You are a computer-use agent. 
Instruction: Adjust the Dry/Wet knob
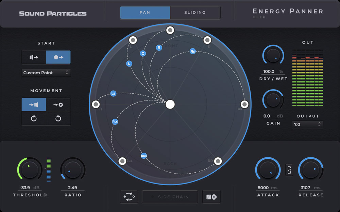coord(273,56)
